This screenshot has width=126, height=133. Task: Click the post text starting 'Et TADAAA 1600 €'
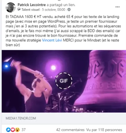63,31
